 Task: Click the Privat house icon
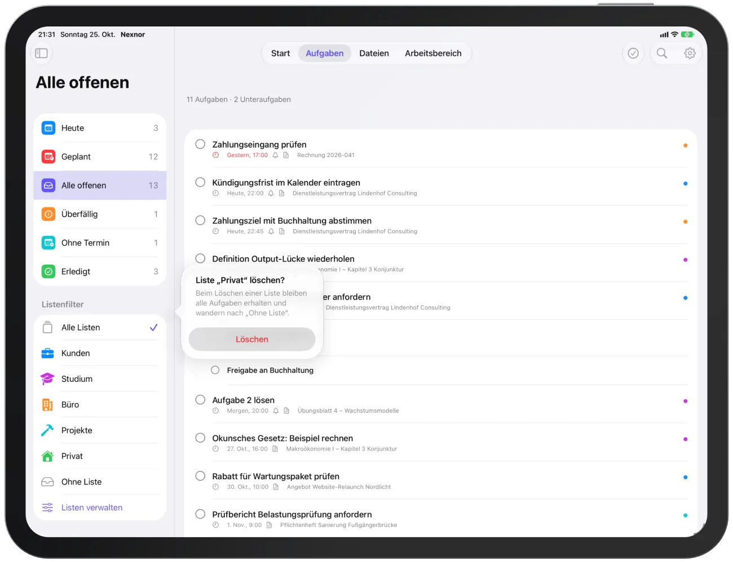48,457
